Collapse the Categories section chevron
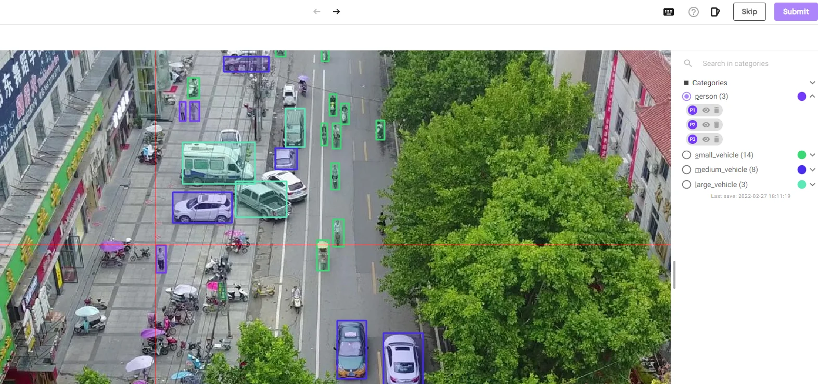Image resolution: width=818 pixels, height=384 pixels. (x=812, y=83)
